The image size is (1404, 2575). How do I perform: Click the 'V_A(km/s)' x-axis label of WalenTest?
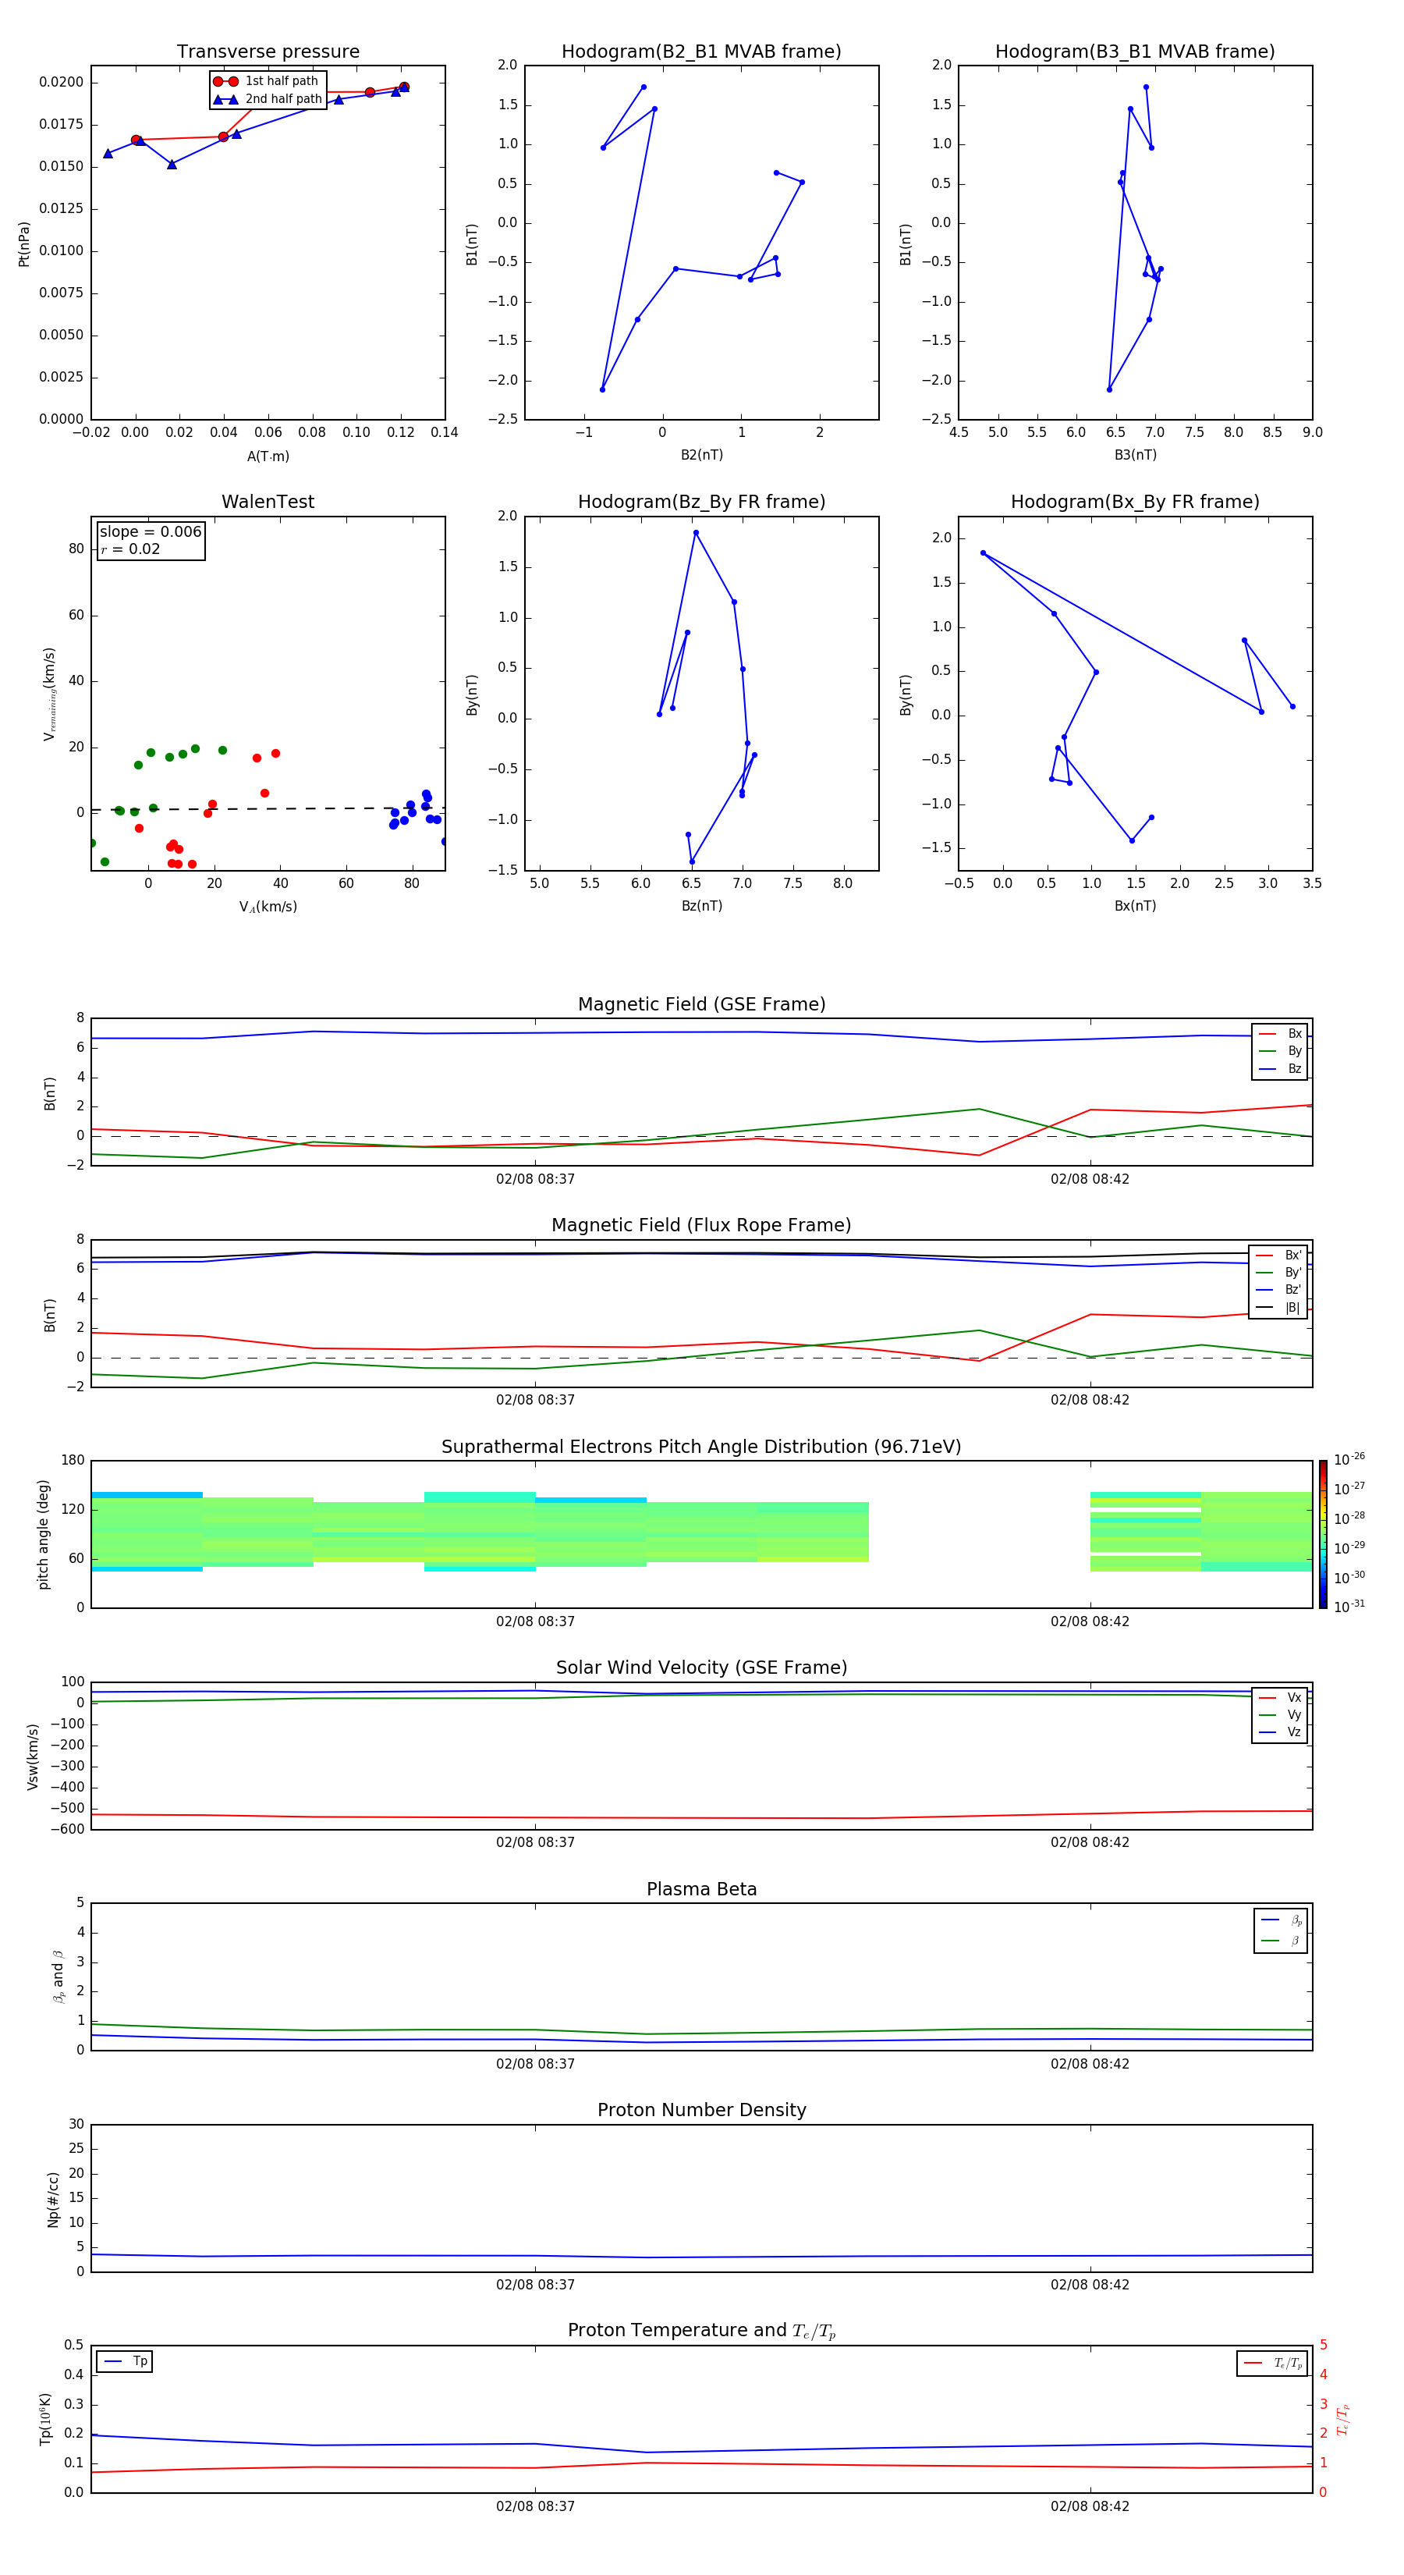268,907
